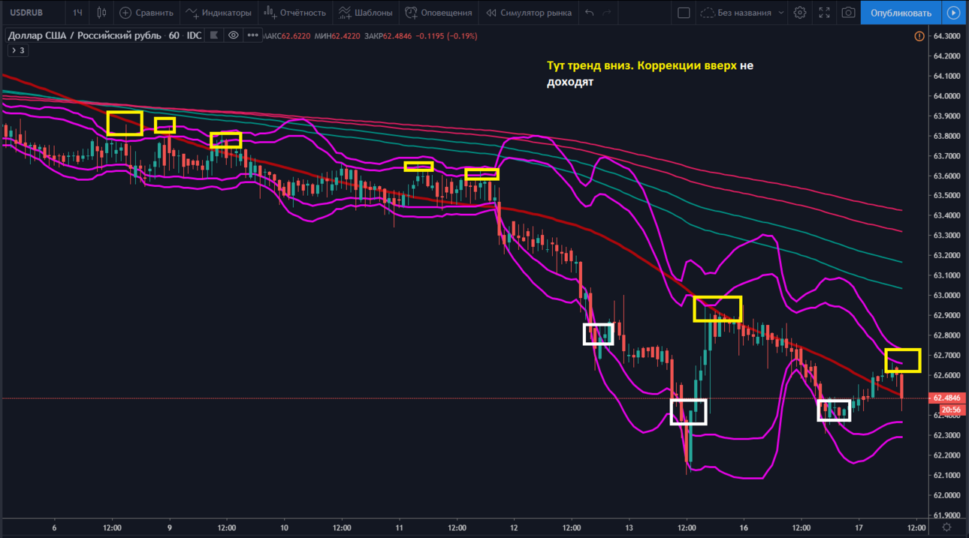
Task: Open the 1Ч timeframe interval selector
Action: [x=77, y=13]
